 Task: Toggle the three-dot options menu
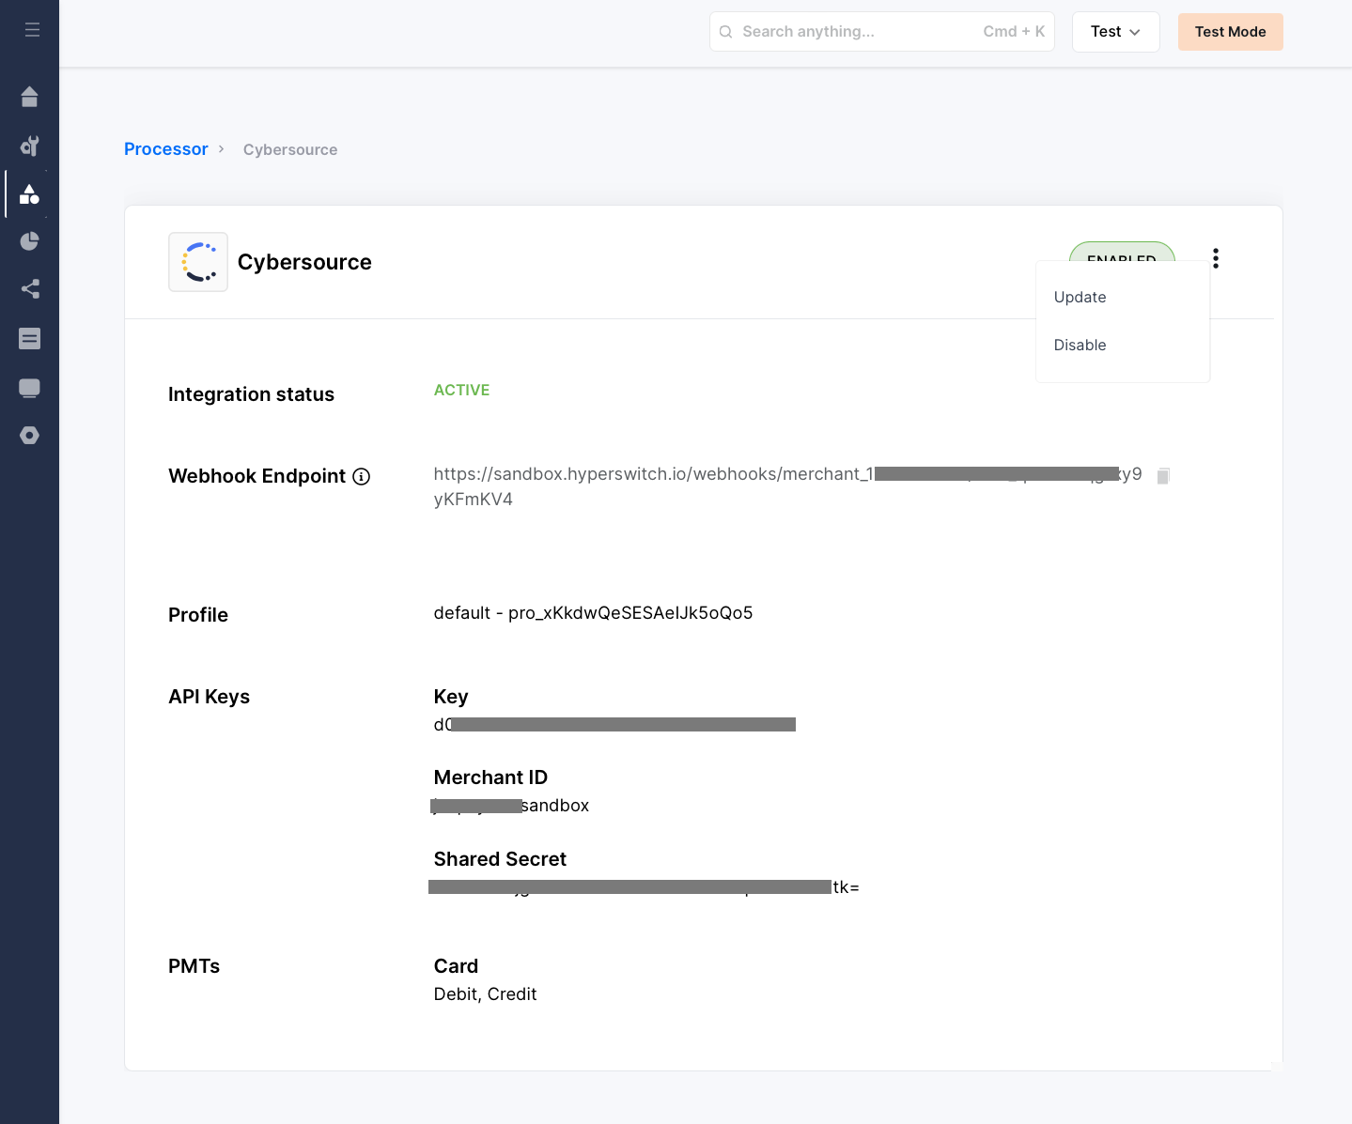[x=1216, y=258]
